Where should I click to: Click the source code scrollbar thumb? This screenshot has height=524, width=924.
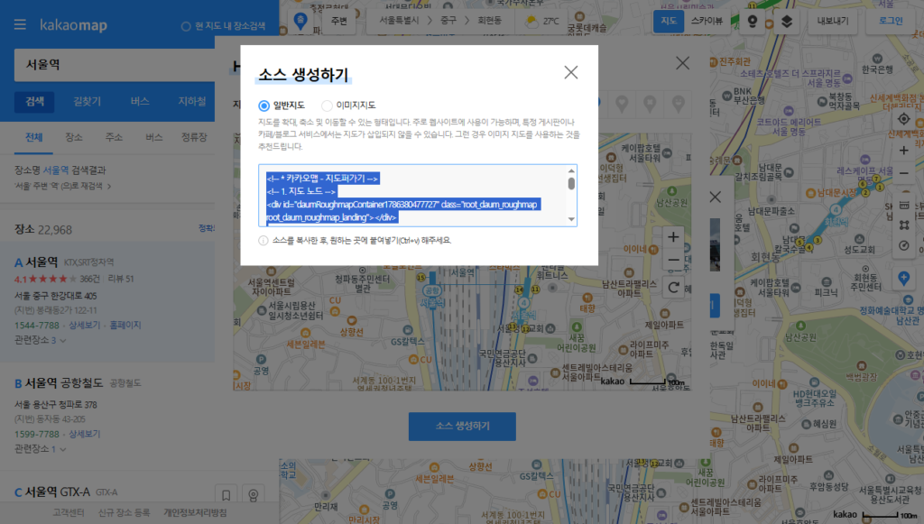pyautogui.click(x=571, y=184)
